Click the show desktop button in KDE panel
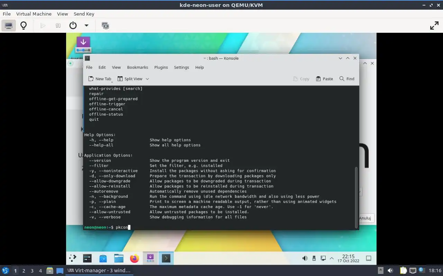Image resolution: width=443 pixels, height=276 pixels. 369,258
